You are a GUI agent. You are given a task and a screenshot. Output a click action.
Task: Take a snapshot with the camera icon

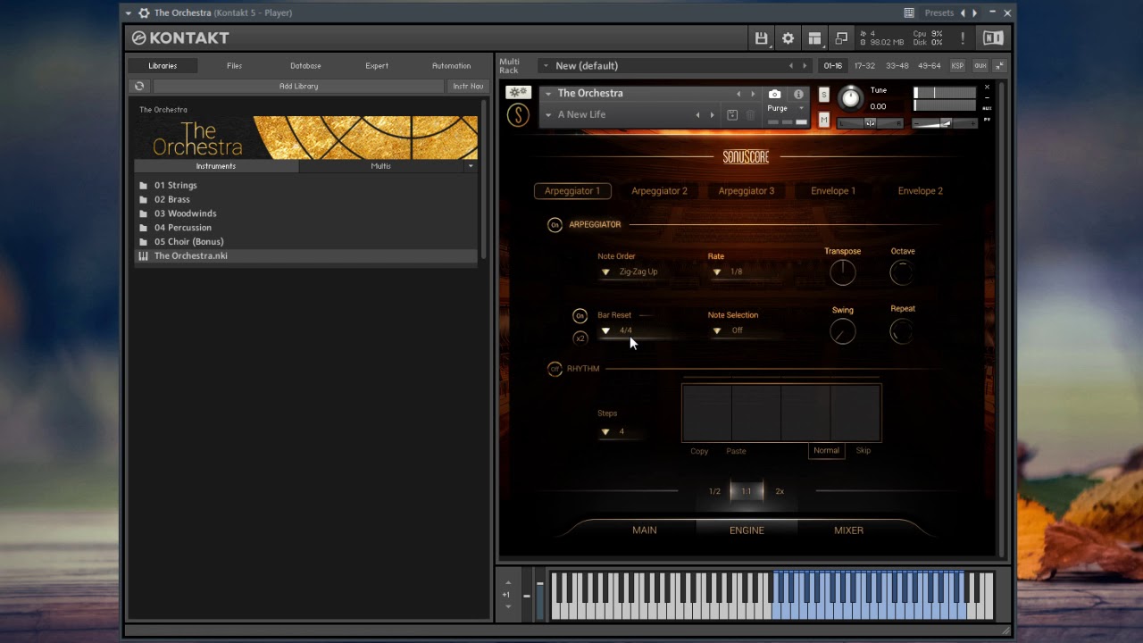774,94
